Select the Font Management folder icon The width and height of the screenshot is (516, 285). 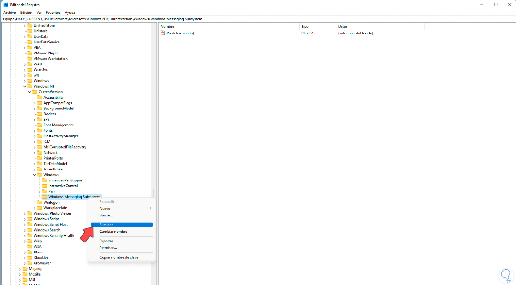(40, 125)
